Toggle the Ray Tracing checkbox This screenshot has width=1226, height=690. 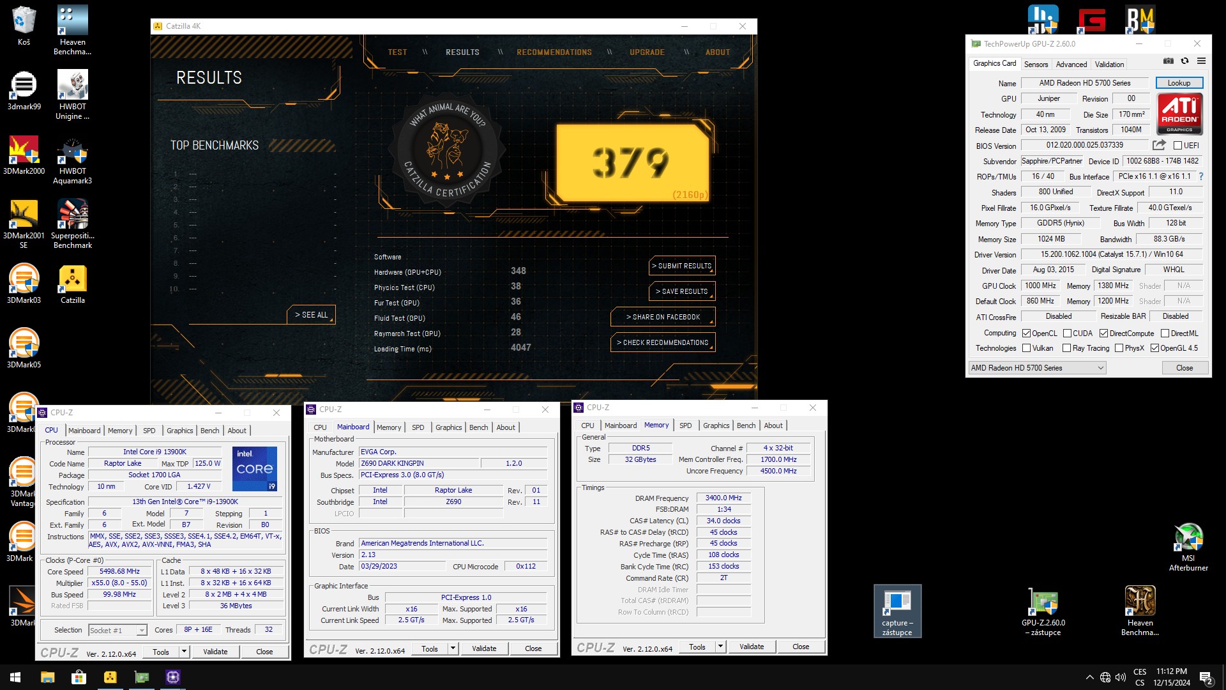click(1066, 348)
